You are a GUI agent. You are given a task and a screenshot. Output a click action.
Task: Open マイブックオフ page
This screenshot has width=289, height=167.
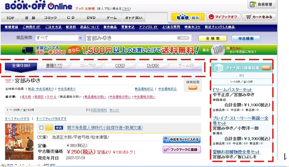pyautogui.click(x=223, y=17)
